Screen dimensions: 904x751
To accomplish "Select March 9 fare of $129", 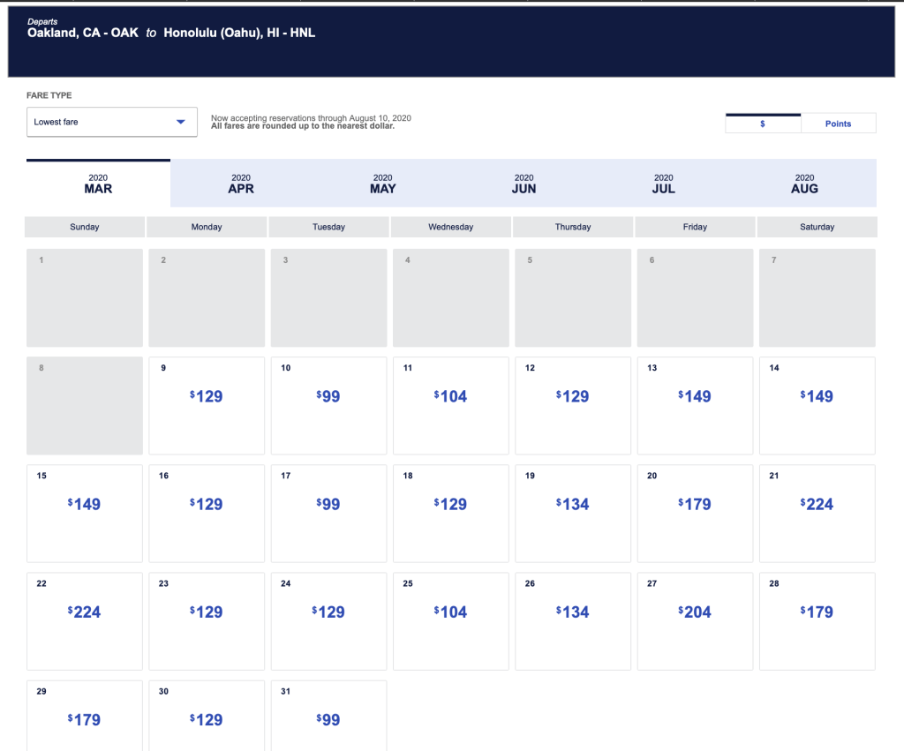I will (207, 397).
